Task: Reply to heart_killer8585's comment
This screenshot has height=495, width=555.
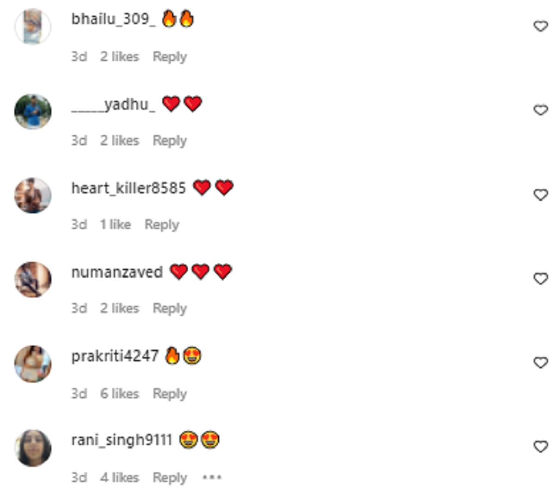Action: tap(161, 225)
